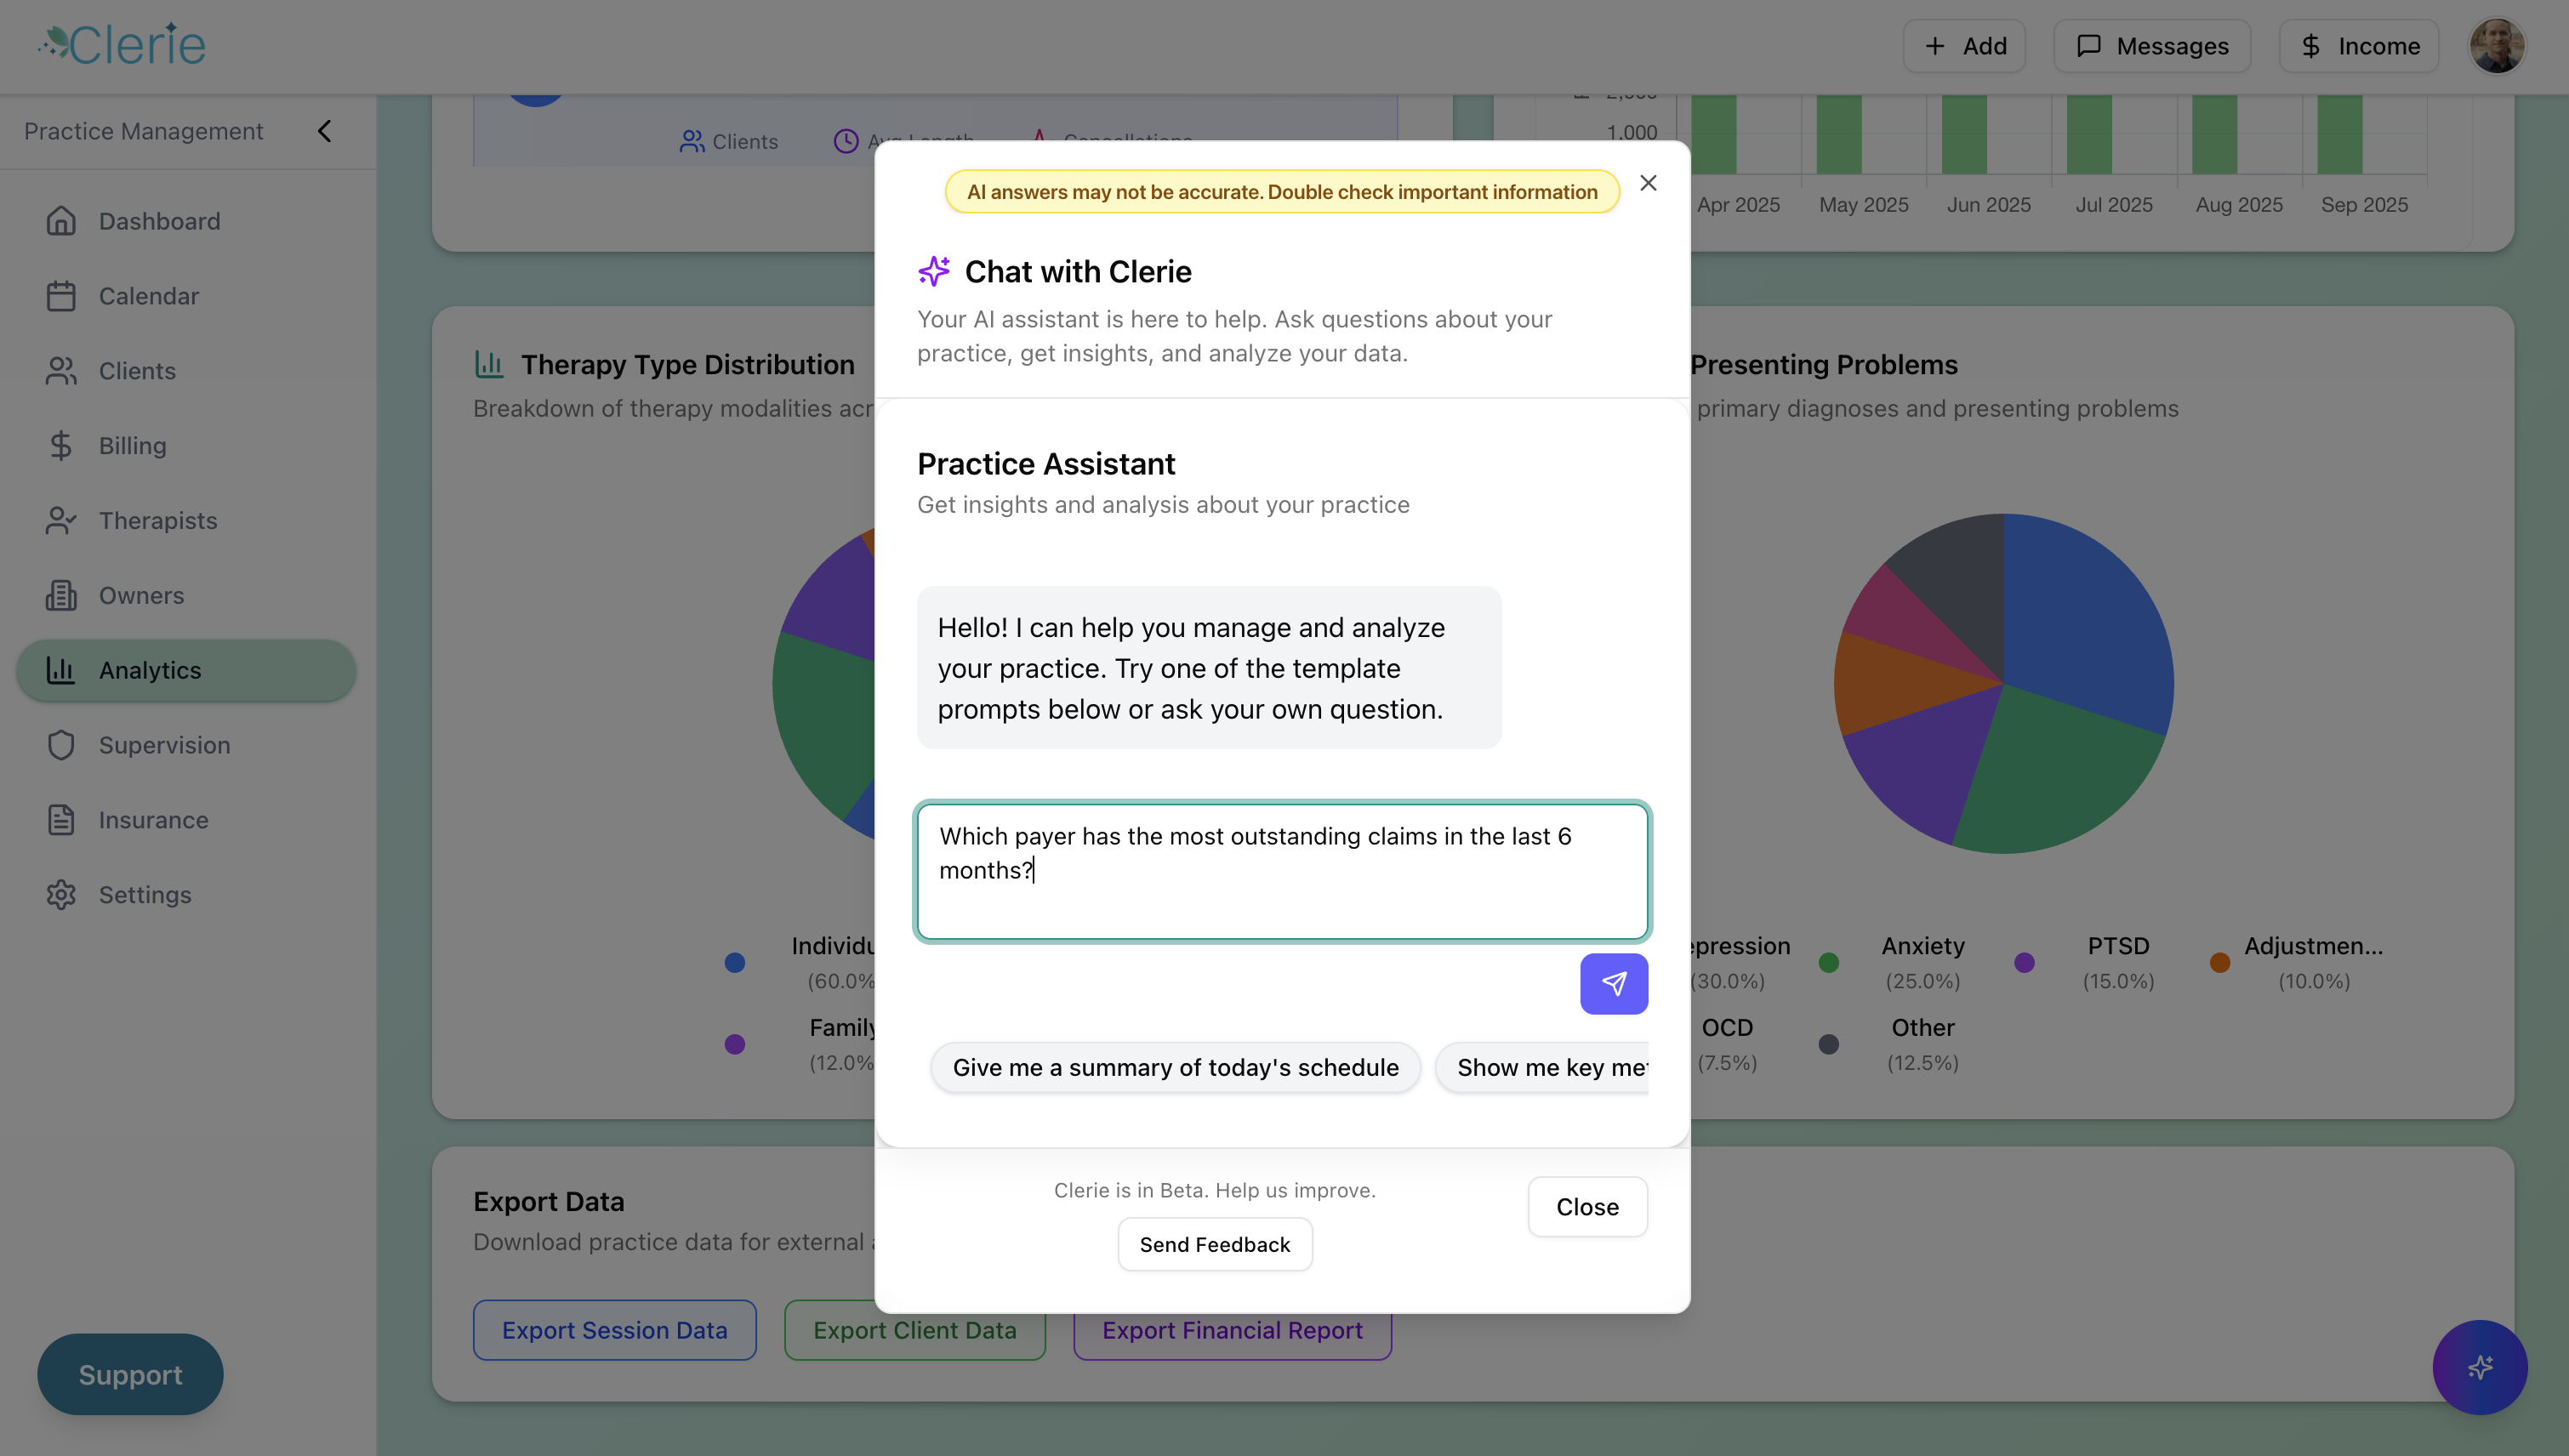
Task: Click the Clerie logo
Action: click(120, 43)
